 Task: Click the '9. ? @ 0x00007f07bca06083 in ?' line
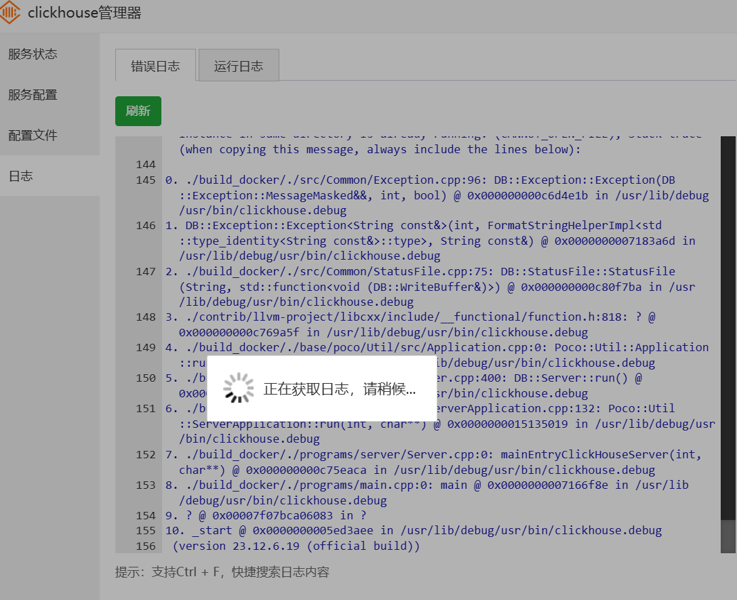266,515
